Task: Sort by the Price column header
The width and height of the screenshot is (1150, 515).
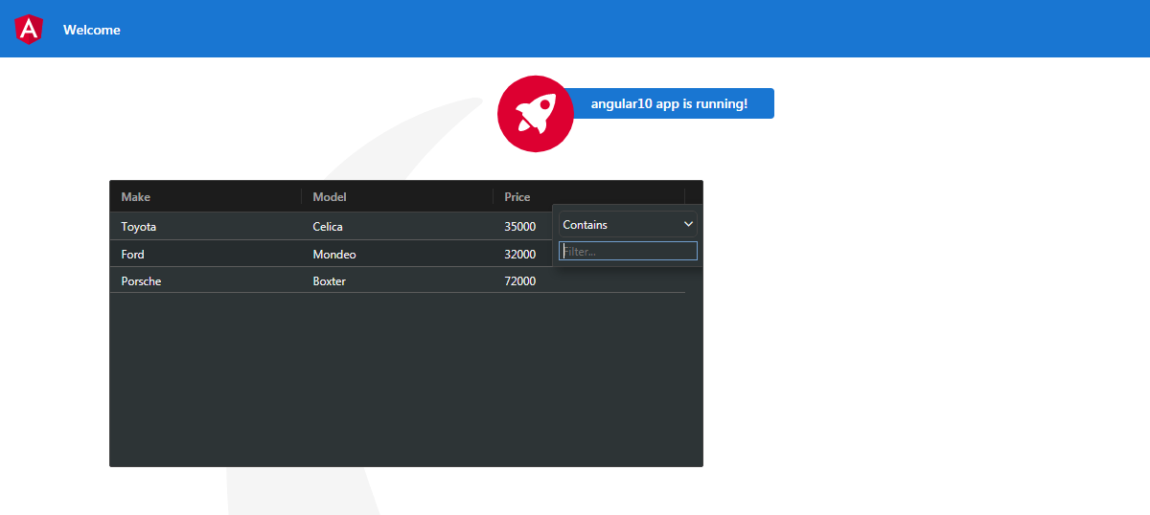Action: [589, 196]
